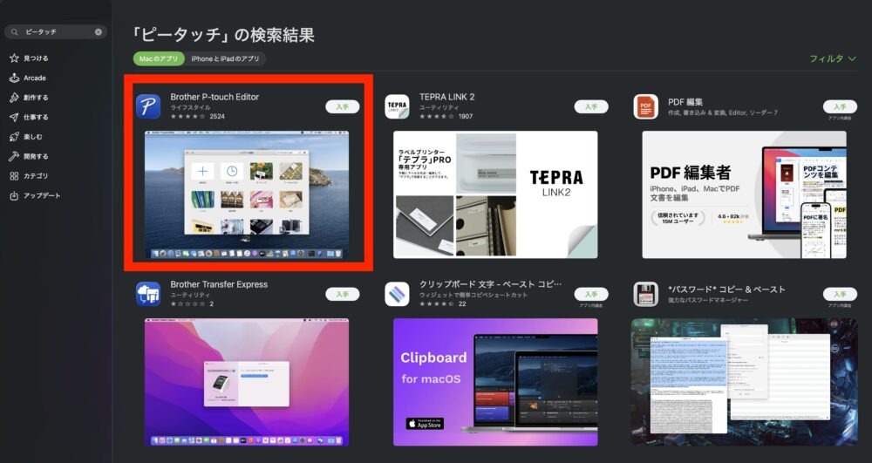Switch to iPhoneとiPadのアプリ tab
The width and height of the screenshot is (872, 463).
pyautogui.click(x=225, y=58)
